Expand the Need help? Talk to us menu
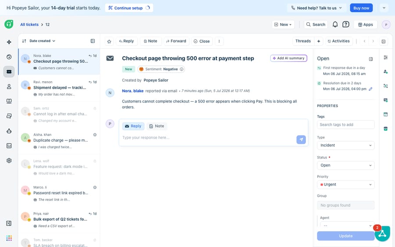 click(316, 8)
